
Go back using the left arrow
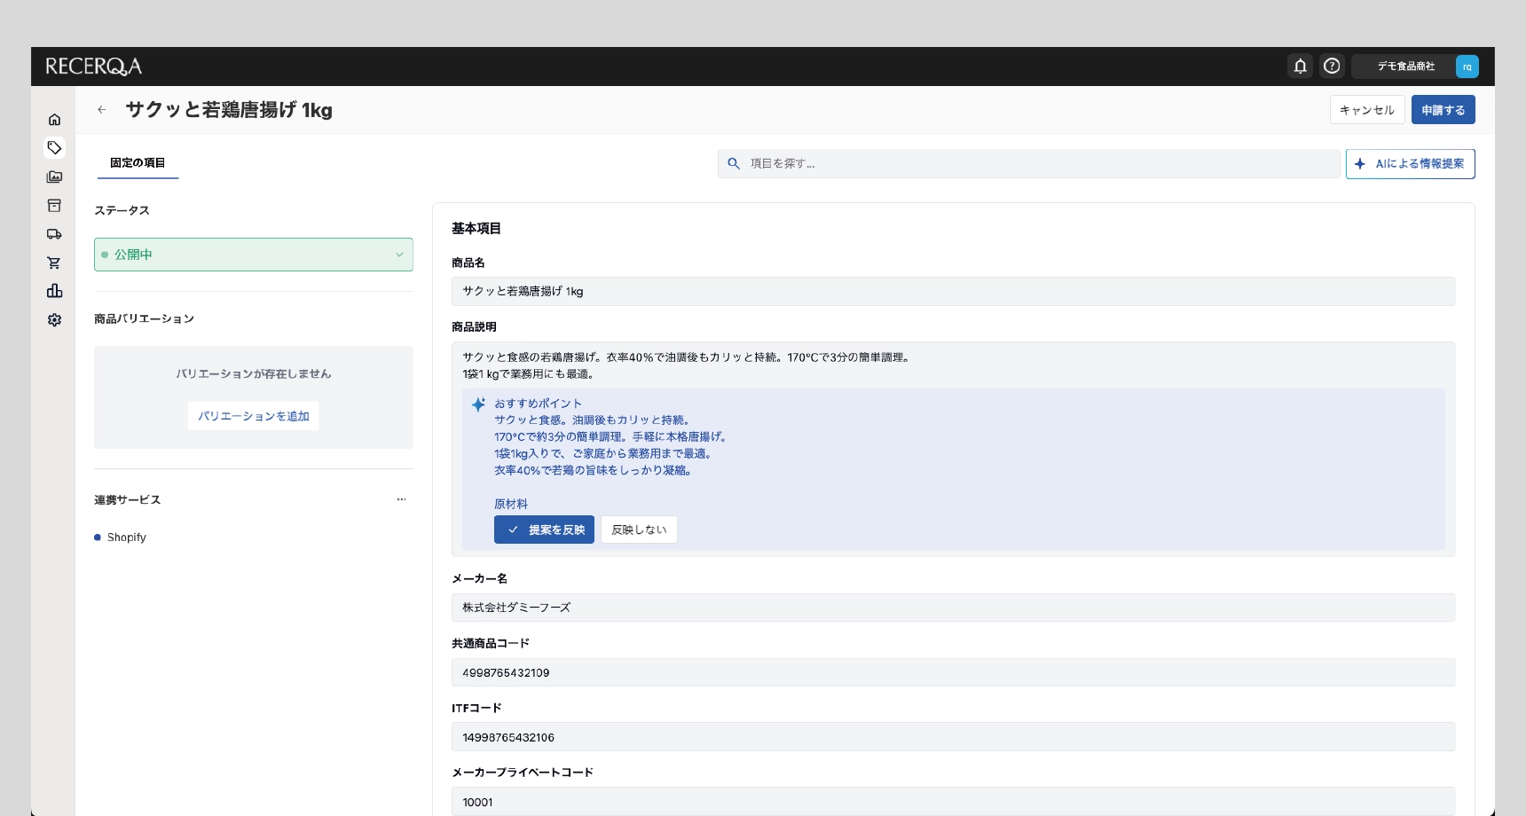tap(102, 110)
